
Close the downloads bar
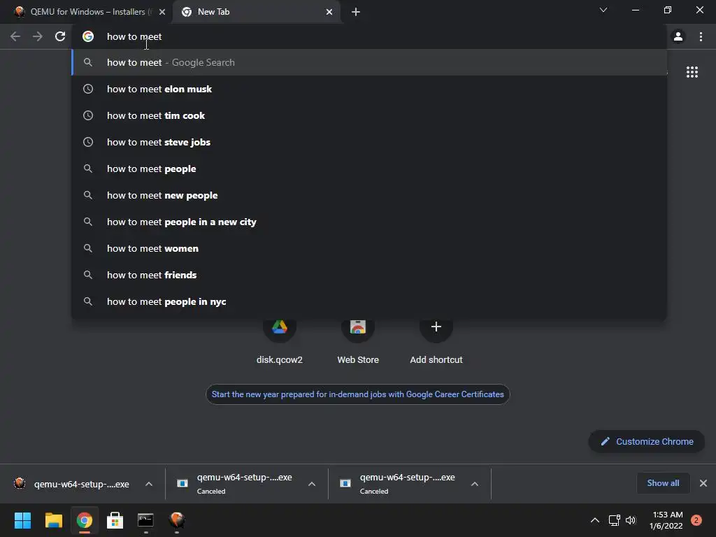[x=703, y=483]
